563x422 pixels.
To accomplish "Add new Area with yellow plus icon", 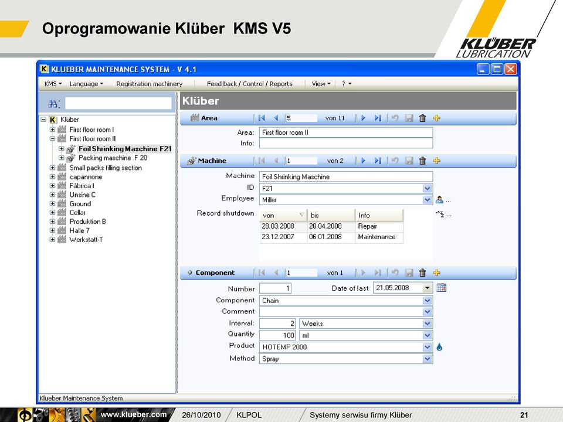I will 436,118.
